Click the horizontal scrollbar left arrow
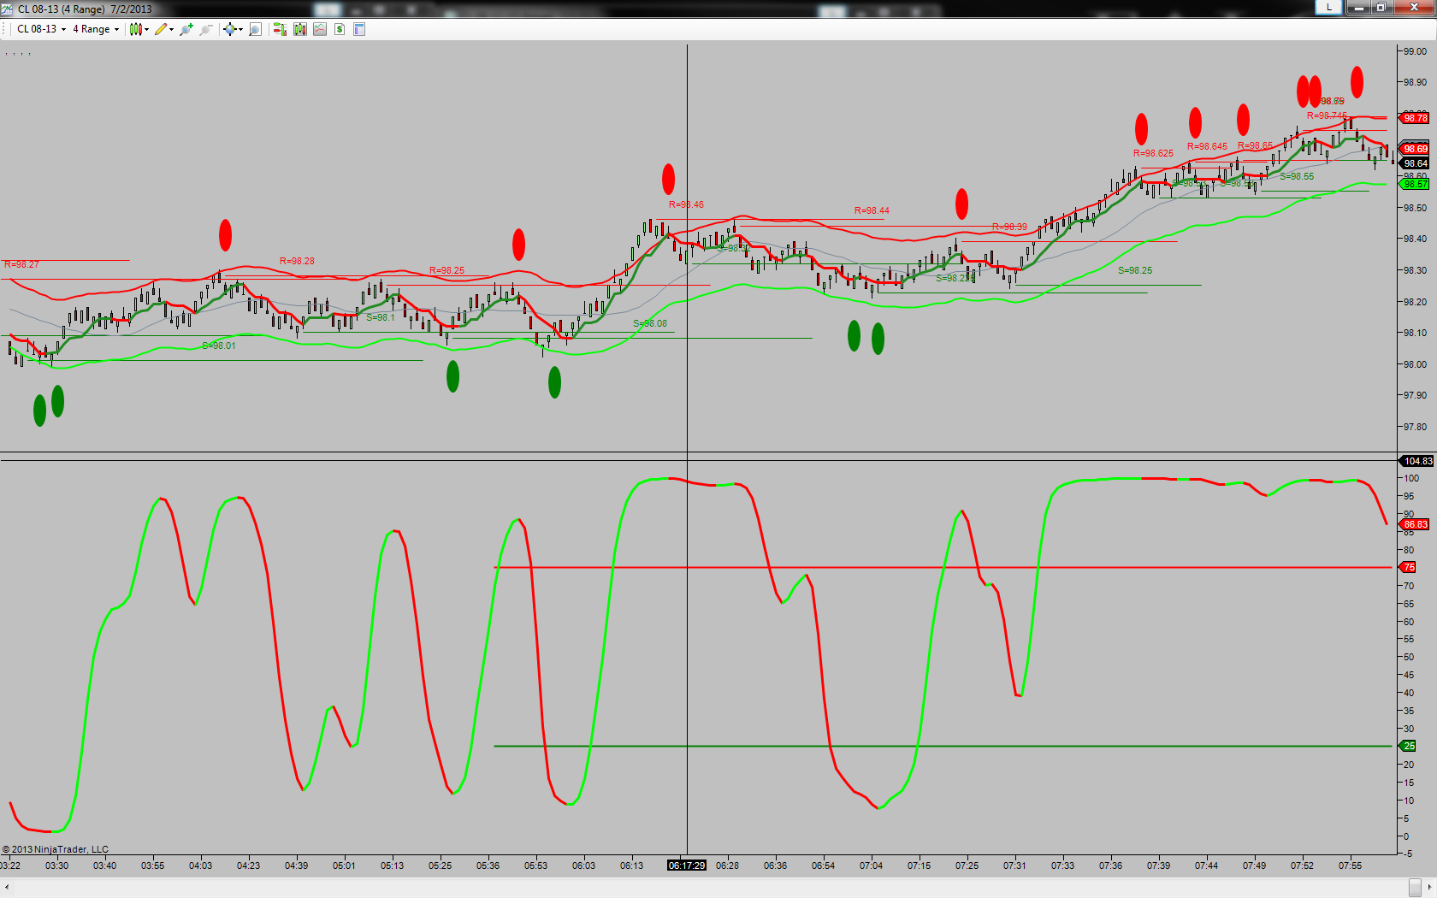The image size is (1437, 898). (x=7, y=888)
